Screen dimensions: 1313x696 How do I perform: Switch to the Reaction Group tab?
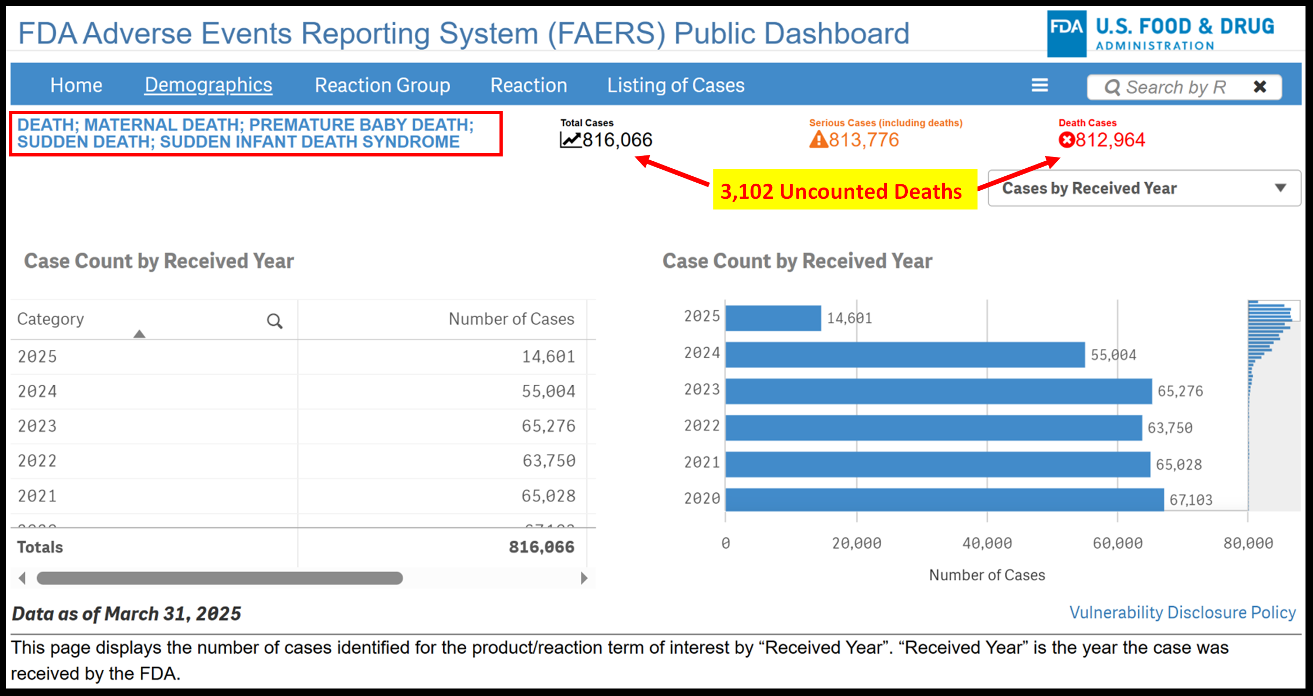click(x=382, y=85)
